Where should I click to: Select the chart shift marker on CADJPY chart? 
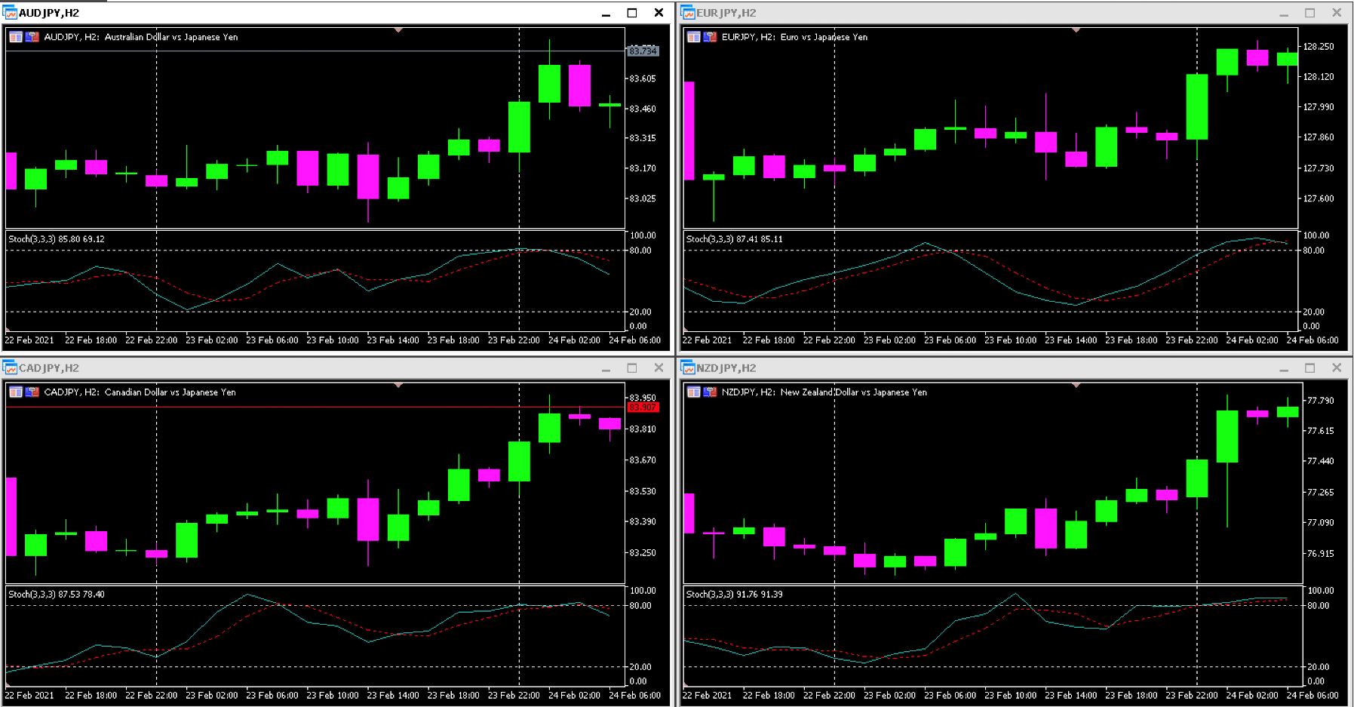398,386
